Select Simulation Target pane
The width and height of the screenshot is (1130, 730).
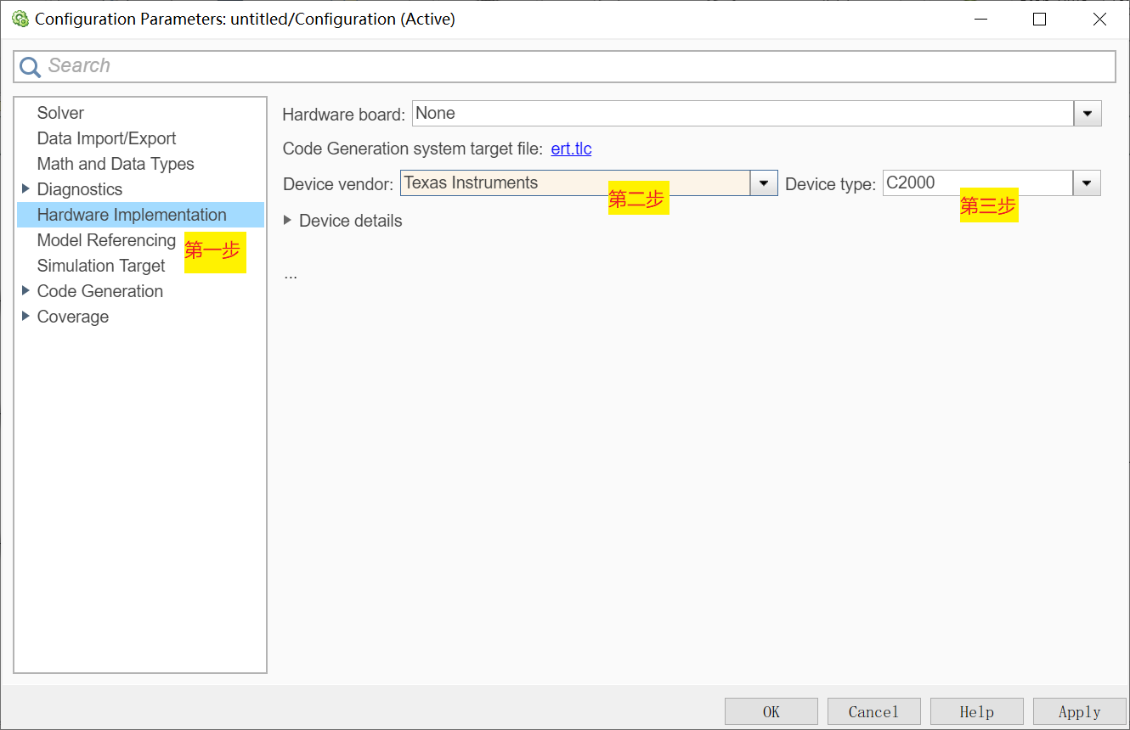(101, 266)
